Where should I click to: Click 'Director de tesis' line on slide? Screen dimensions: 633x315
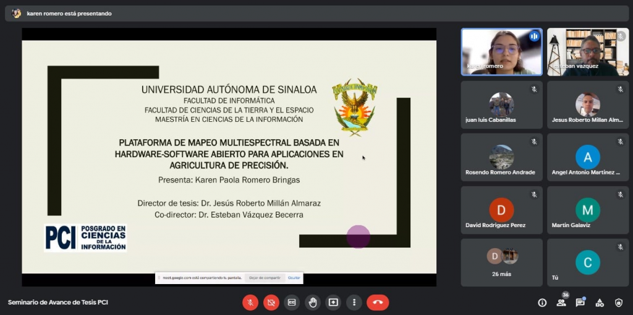click(229, 204)
